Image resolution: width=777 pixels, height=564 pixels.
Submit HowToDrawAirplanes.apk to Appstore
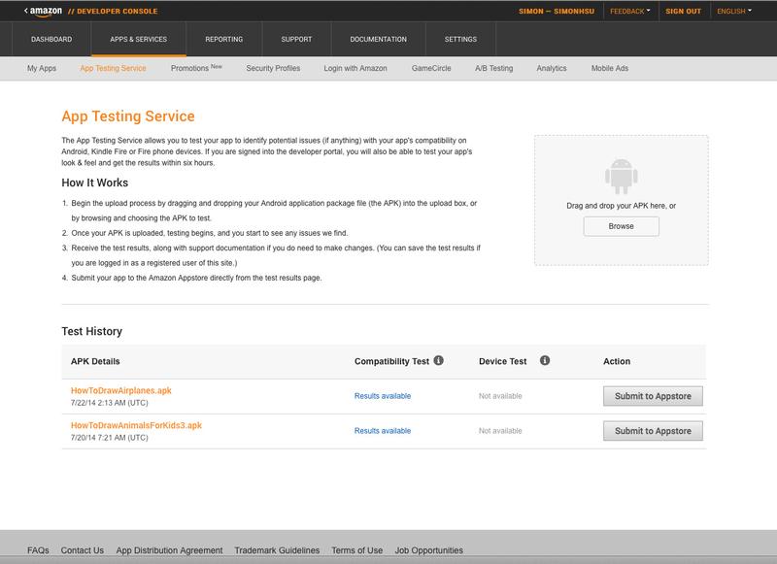point(653,396)
